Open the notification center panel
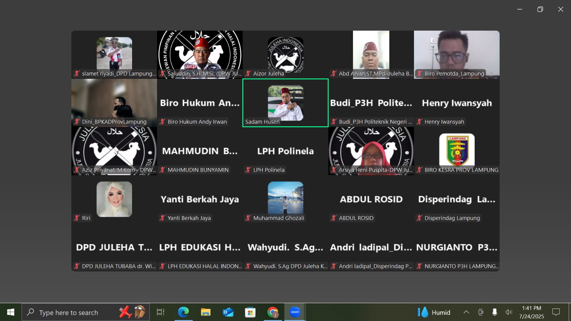 556,312
